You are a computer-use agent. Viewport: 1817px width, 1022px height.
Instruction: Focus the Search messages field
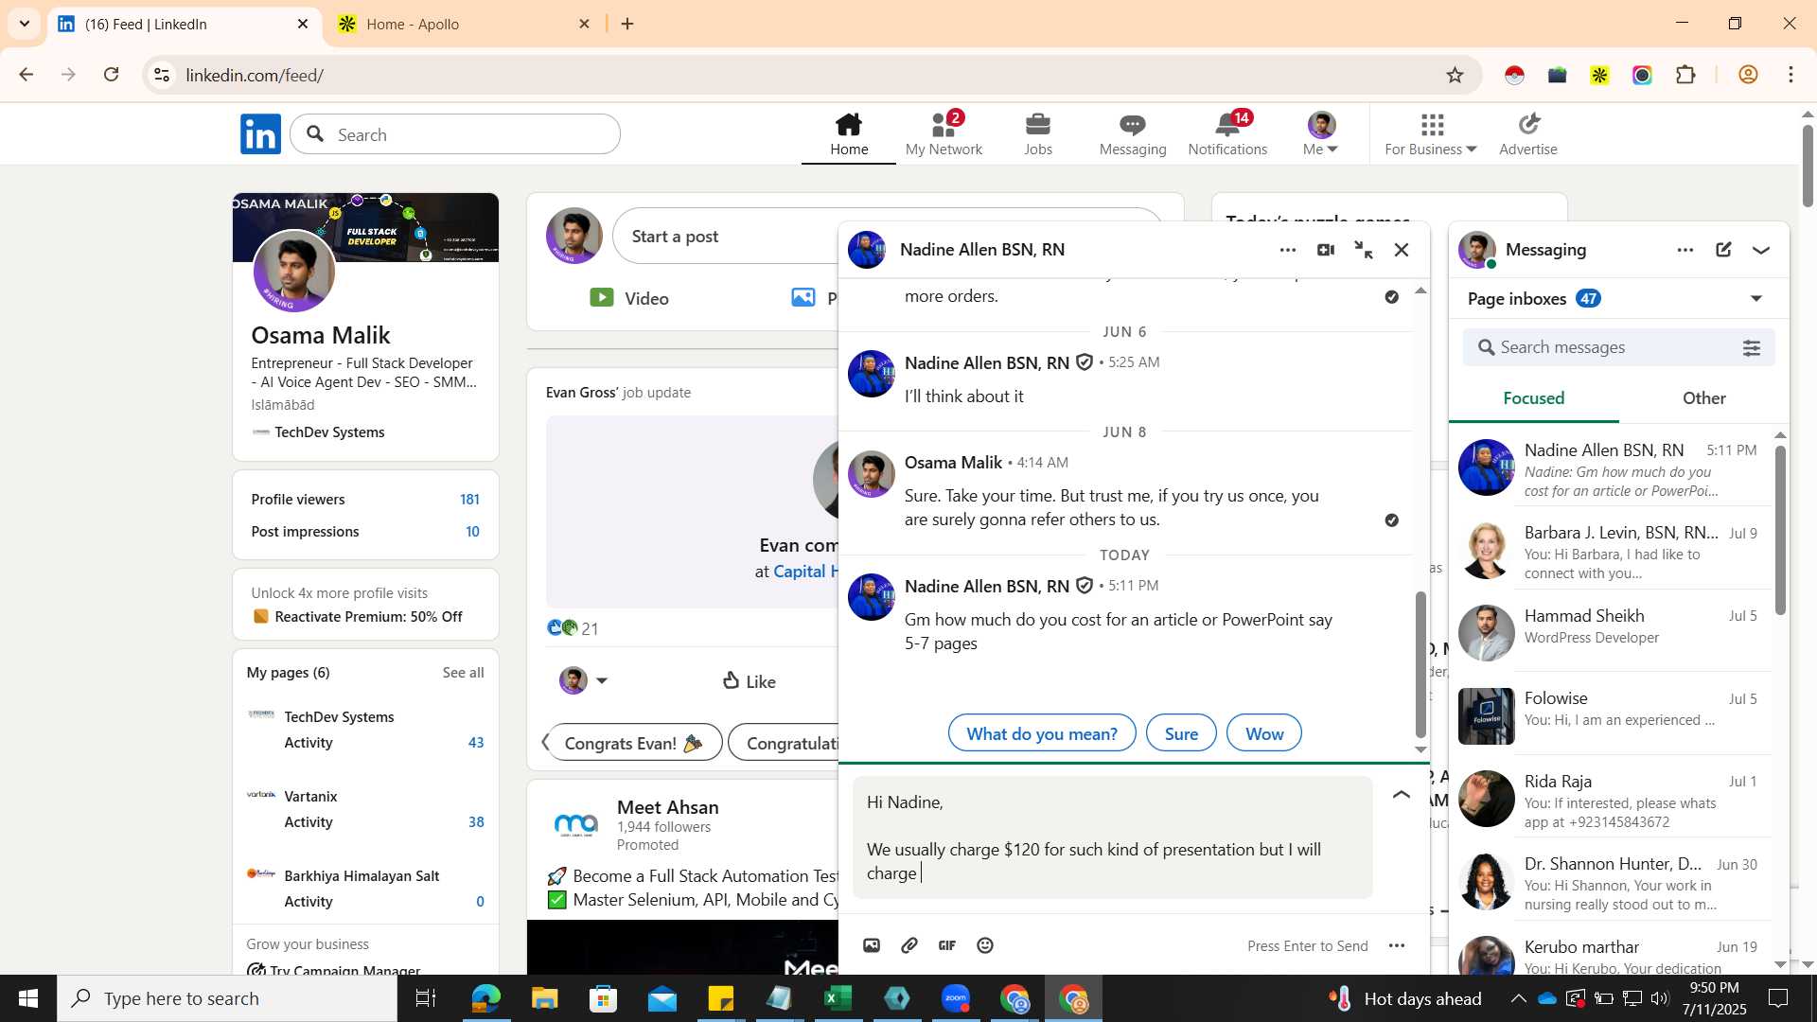(1618, 347)
